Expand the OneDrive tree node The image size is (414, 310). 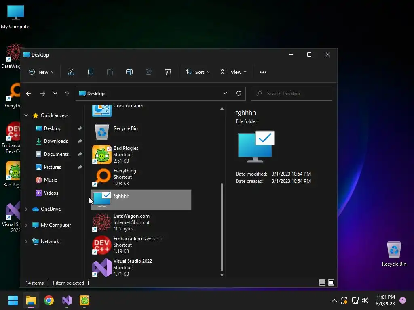26,209
